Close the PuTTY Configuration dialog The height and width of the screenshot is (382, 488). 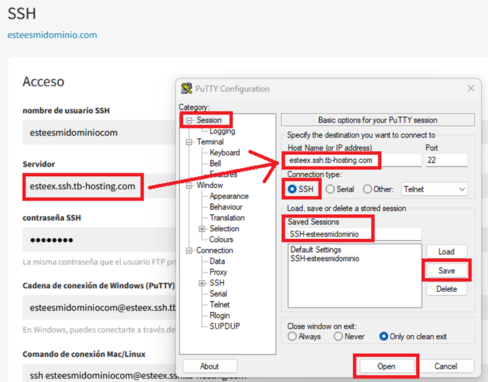[471, 89]
